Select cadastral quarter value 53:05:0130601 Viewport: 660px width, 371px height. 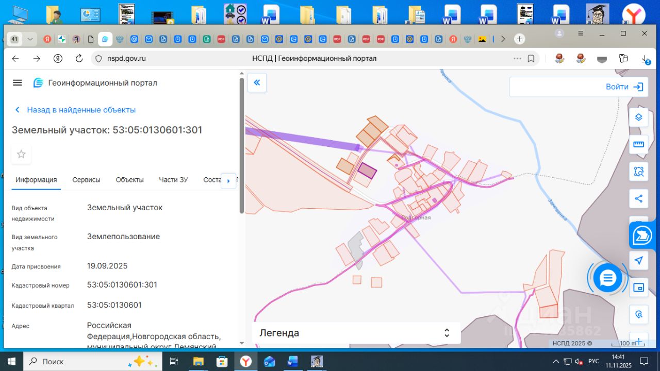114,305
